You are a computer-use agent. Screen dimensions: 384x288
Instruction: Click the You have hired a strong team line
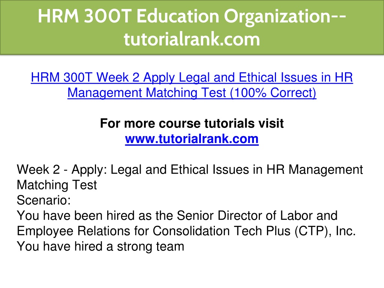[x=100, y=246]
